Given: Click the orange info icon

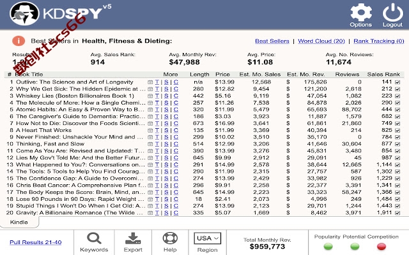Looking at the screenshot, I should pos(19,41).
